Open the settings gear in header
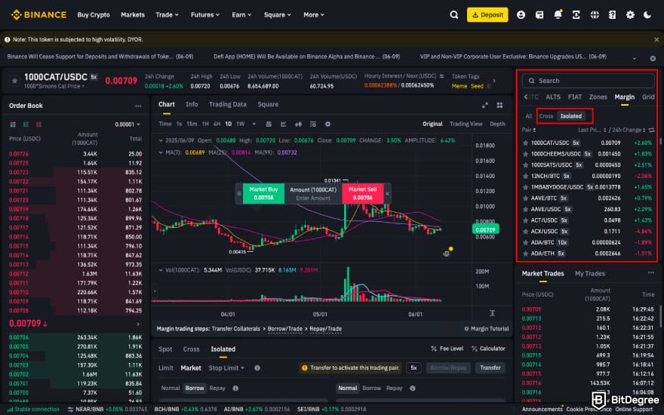The height and width of the screenshot is (415, 664). click(x=630, y=15)
